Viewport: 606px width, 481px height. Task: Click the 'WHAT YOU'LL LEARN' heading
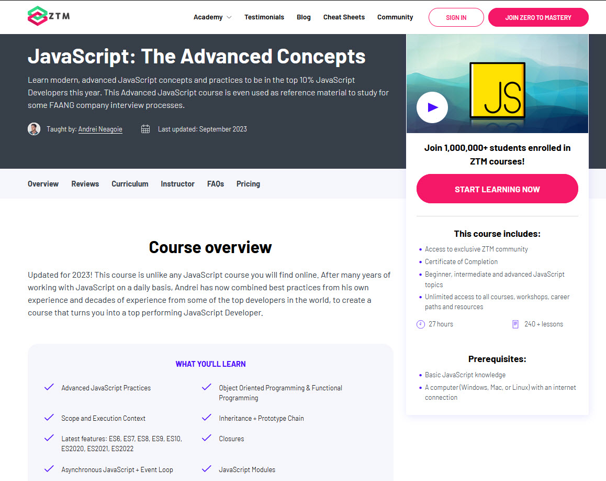pyautogui.click(x=210, y=364)
